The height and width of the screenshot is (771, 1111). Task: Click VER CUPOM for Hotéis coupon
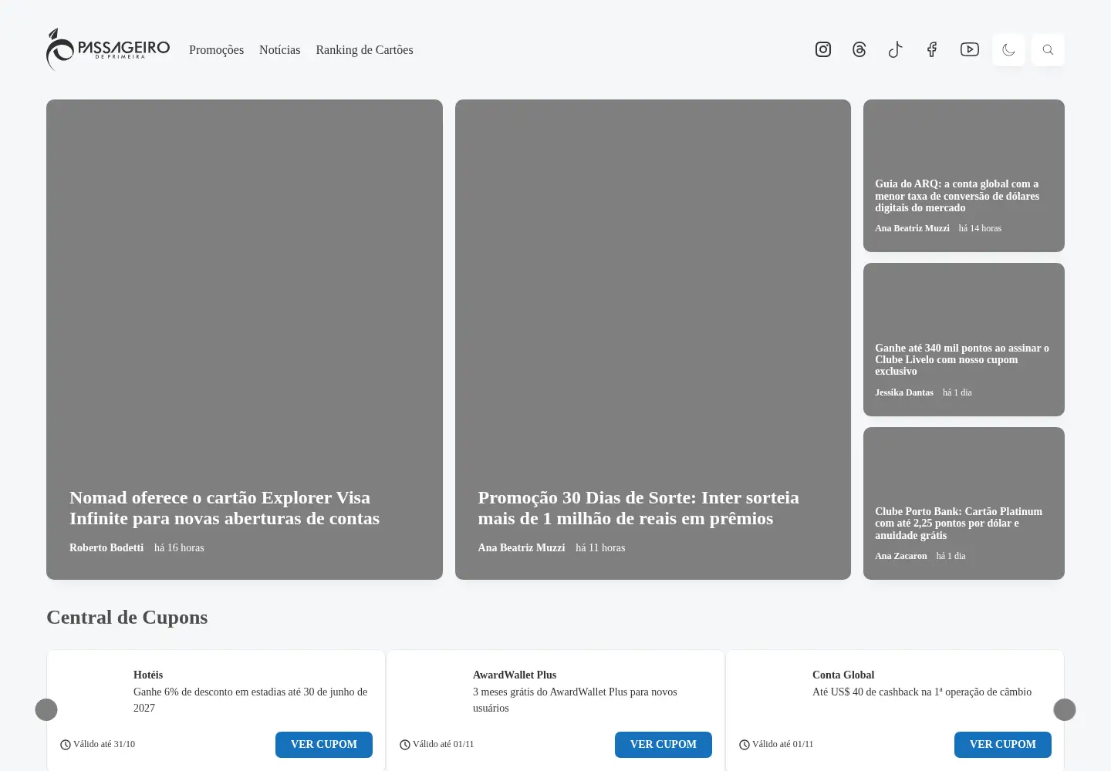click(324, 745)
